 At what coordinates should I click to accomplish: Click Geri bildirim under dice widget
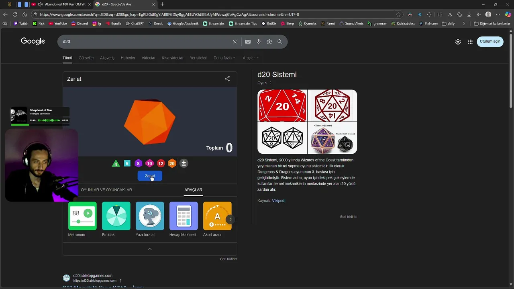tap(228, 259)
